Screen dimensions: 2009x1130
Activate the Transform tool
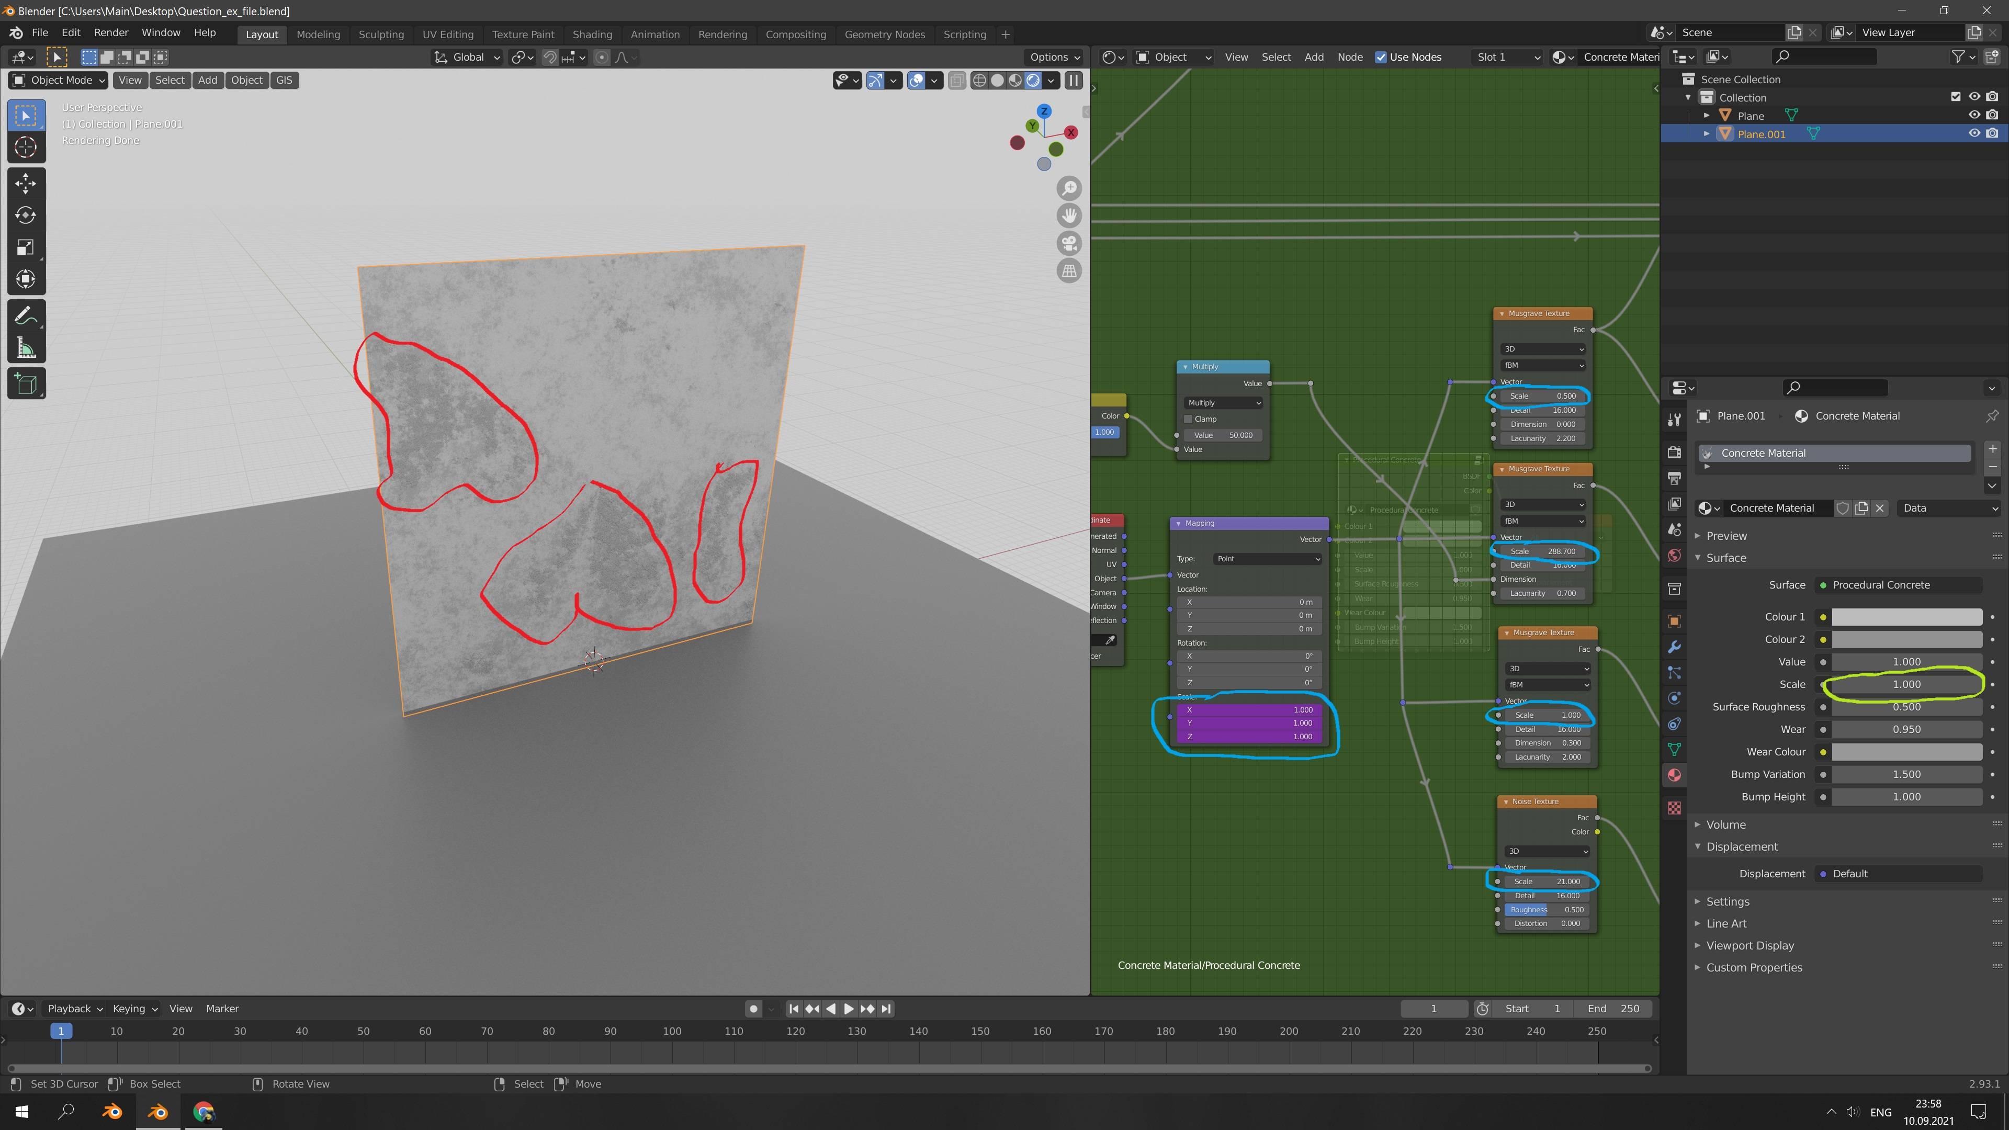click(26, 279)
